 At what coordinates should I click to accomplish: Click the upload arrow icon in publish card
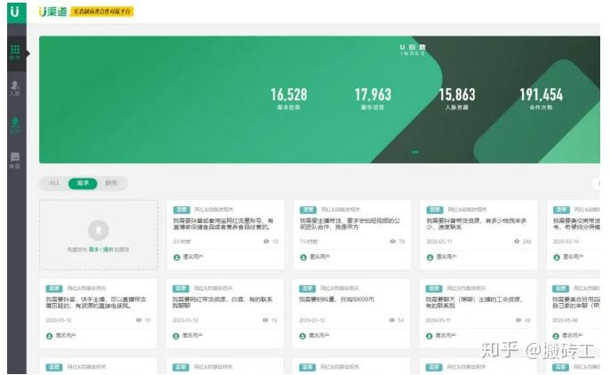(x=99, y=230)
